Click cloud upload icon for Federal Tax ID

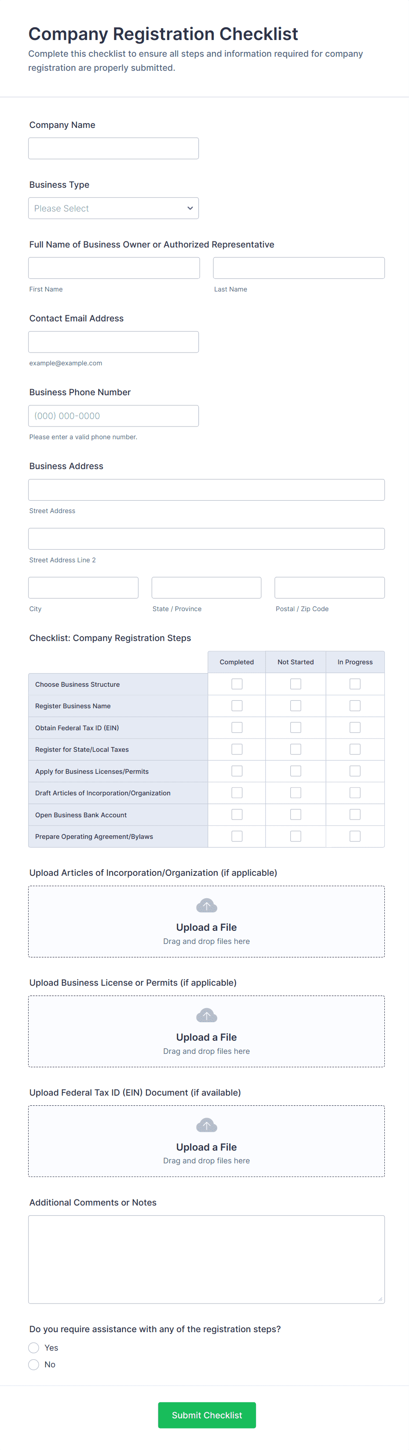[x=206, y=1125]
